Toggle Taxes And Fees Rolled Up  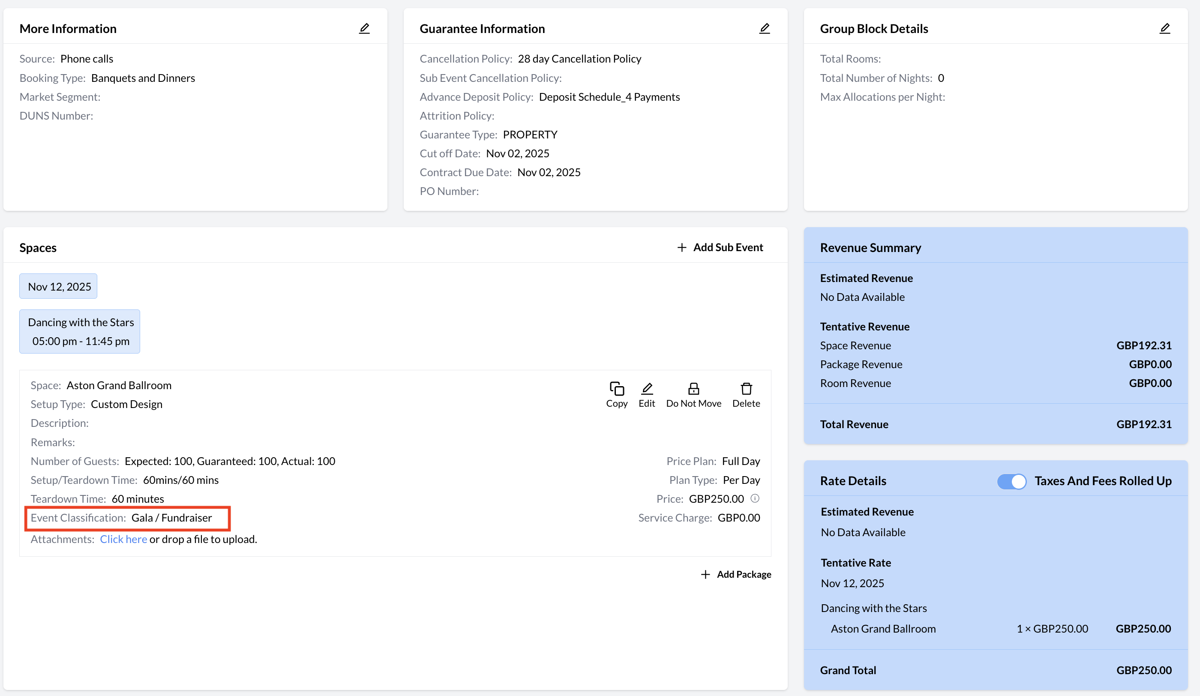pos(1011,481)
